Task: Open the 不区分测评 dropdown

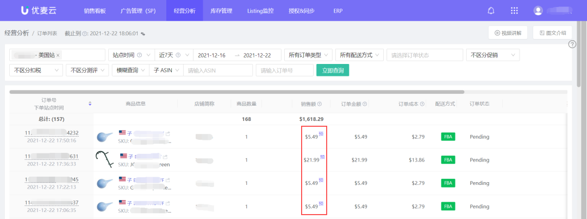Action: coord(87,70)
